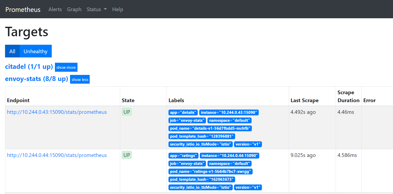Viewport: 393px width, 194px height.
Task: Click the app="ratings" label badge
Action: 183,156
